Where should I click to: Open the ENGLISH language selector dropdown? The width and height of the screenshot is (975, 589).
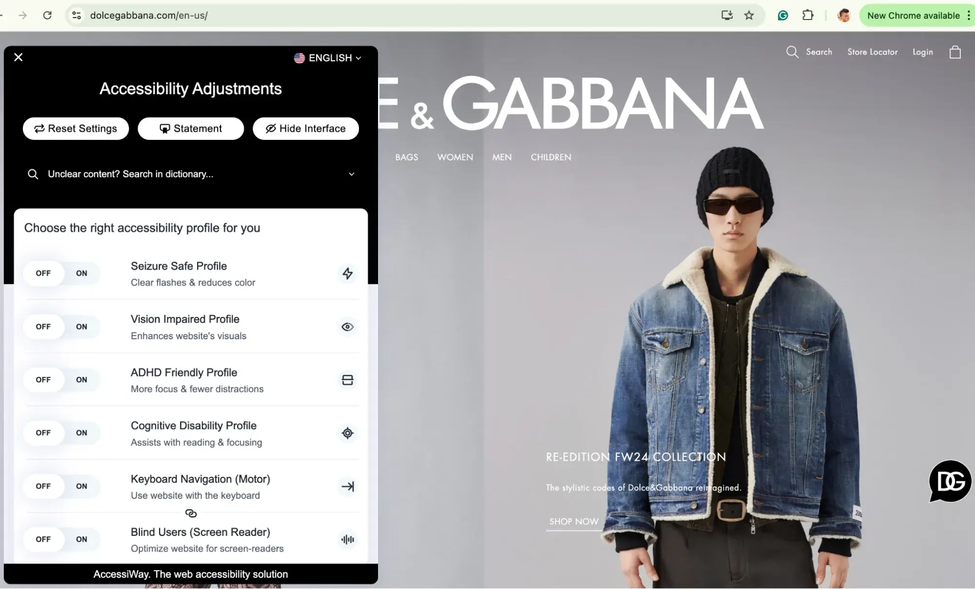coord(327,57)
